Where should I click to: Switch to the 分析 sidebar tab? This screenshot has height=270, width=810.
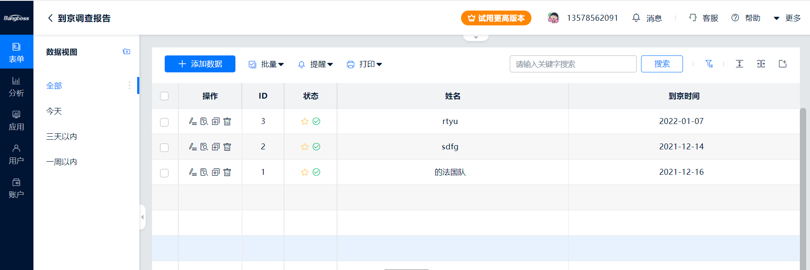coord(17,87)
